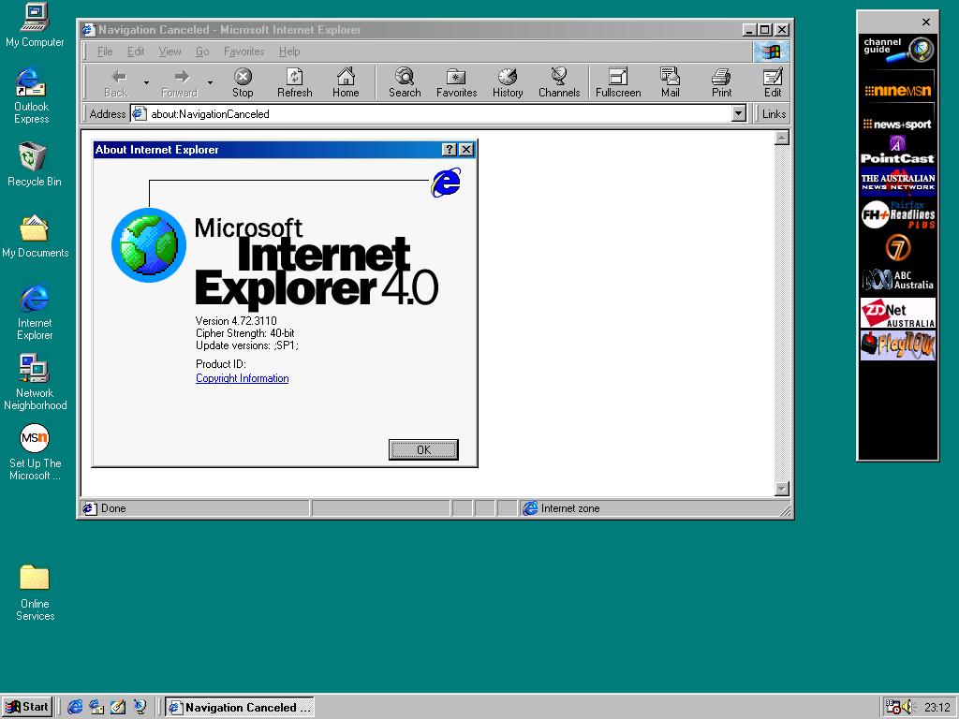This screenshot has height=719, width=959.
Task: Refresh the current page
Action: pyautogui.click(x=294, y=82)
